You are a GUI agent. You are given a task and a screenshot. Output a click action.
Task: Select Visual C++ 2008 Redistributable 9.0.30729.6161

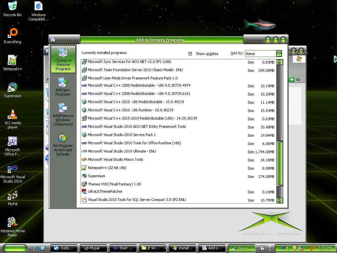[178, 94]
